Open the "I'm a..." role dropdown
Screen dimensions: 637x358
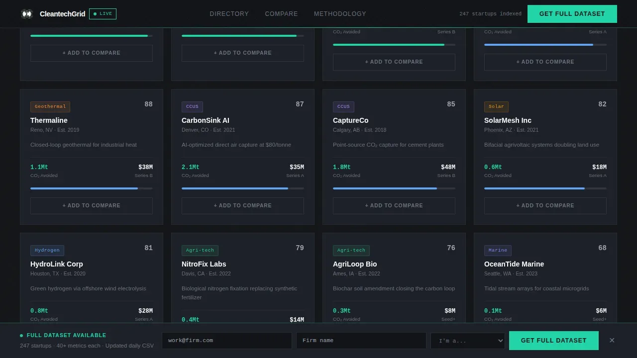pyautogui.click(x=468, y=341)
